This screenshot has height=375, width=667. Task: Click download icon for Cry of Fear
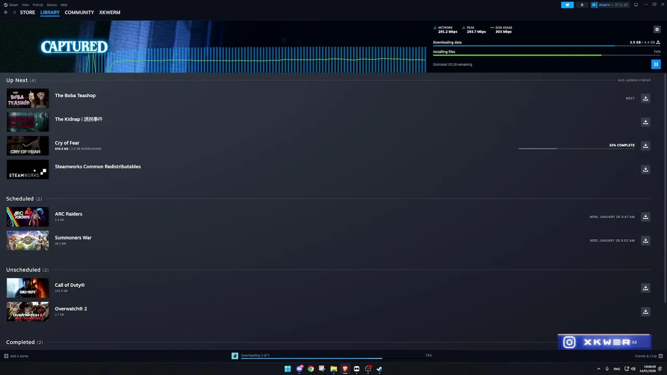(x=646, y=146)
